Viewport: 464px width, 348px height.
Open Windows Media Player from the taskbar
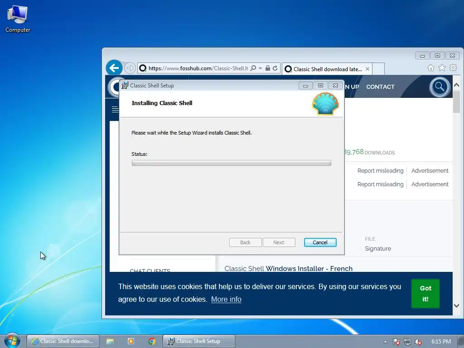(x=131, y=341)
